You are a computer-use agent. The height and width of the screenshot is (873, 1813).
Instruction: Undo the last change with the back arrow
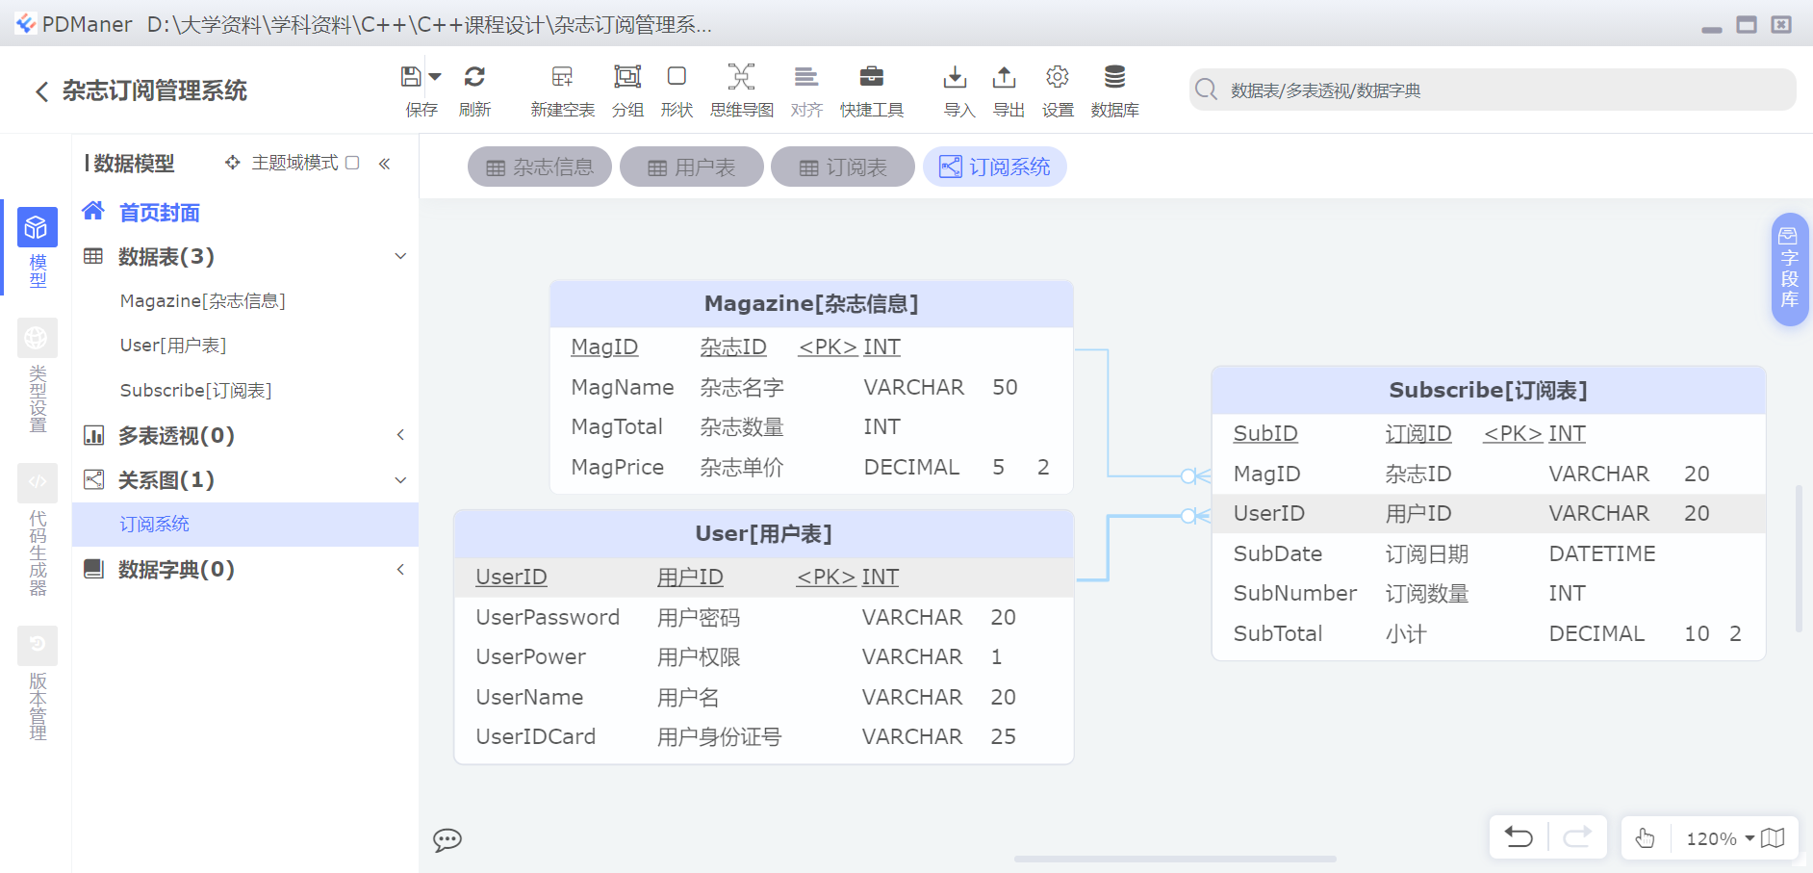click(x=1519, y=837)
